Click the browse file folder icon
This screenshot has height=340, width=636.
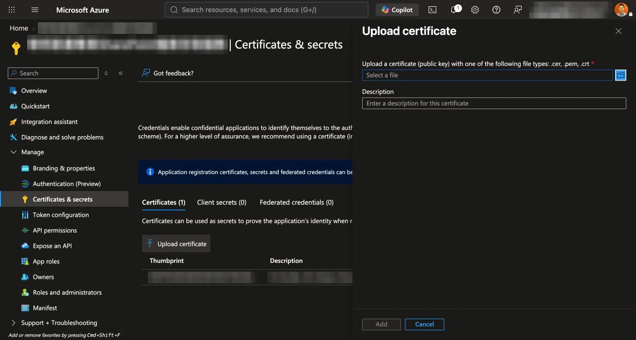pos(620,75)
